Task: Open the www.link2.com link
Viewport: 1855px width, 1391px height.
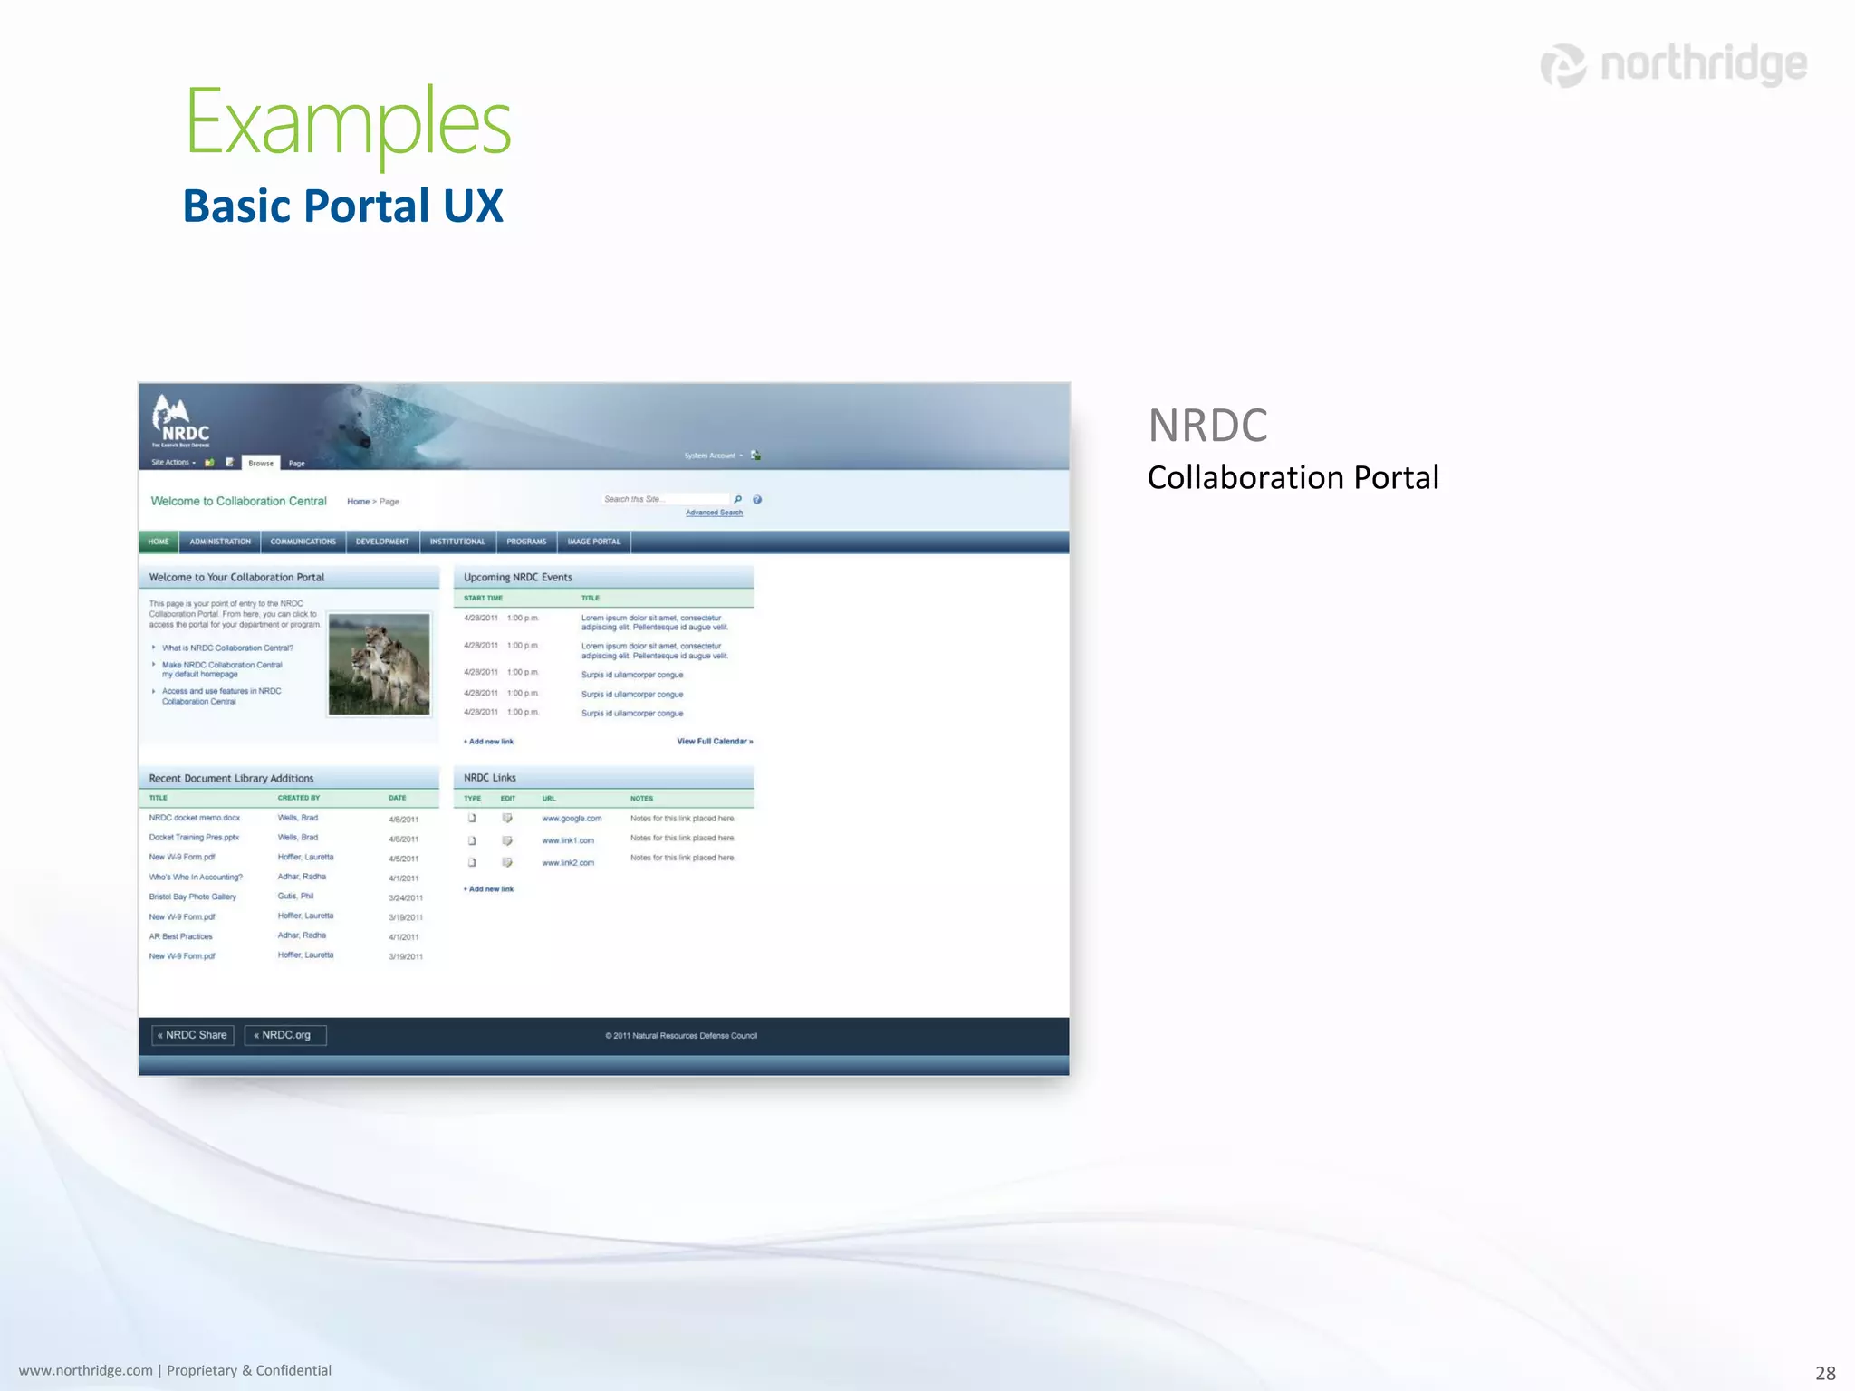Action: point(568,862)
